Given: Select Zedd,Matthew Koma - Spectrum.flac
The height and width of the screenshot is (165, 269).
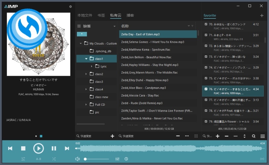Looking at the screenshot, I should [x=158, y=50].
